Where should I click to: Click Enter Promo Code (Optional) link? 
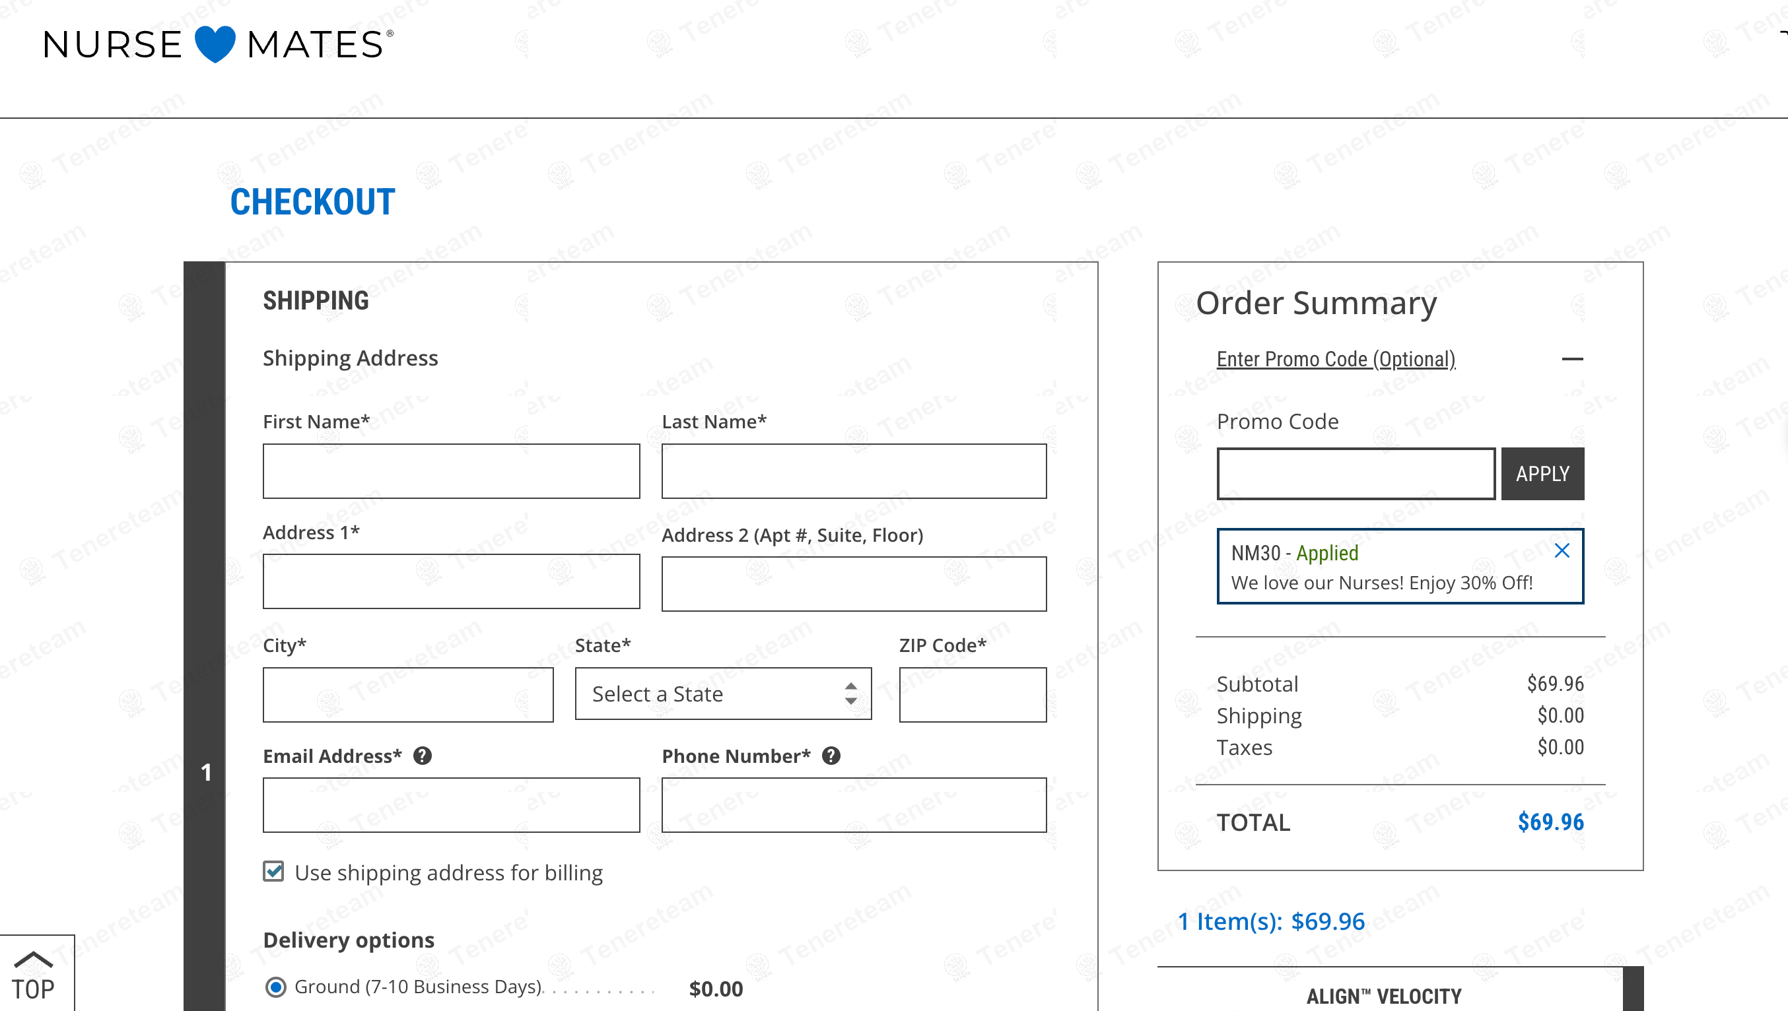click(x=1335, y=359)
